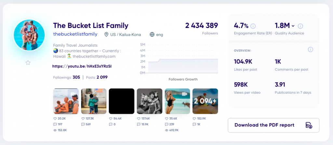Viewport: 333px width, 145px height.
Task: Click the 4.7% Engagement Rate value
Action: (241, 26)
